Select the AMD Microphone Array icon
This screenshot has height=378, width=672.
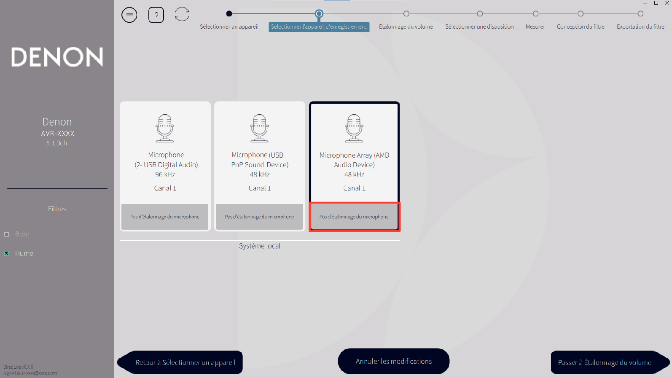pos(354,128)
